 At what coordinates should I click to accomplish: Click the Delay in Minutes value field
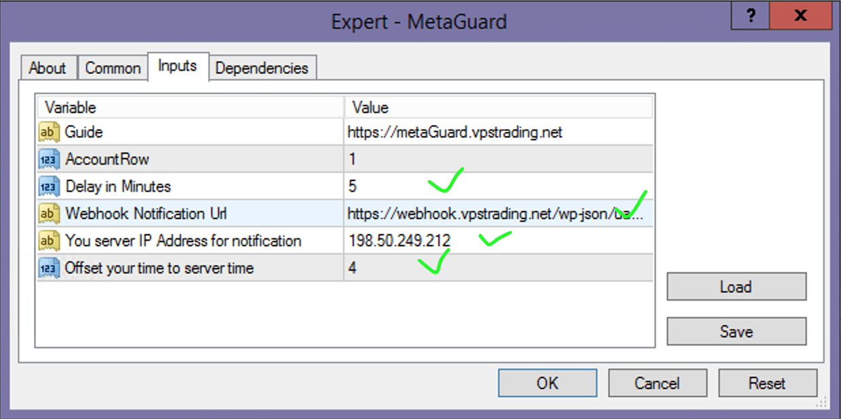498,186
